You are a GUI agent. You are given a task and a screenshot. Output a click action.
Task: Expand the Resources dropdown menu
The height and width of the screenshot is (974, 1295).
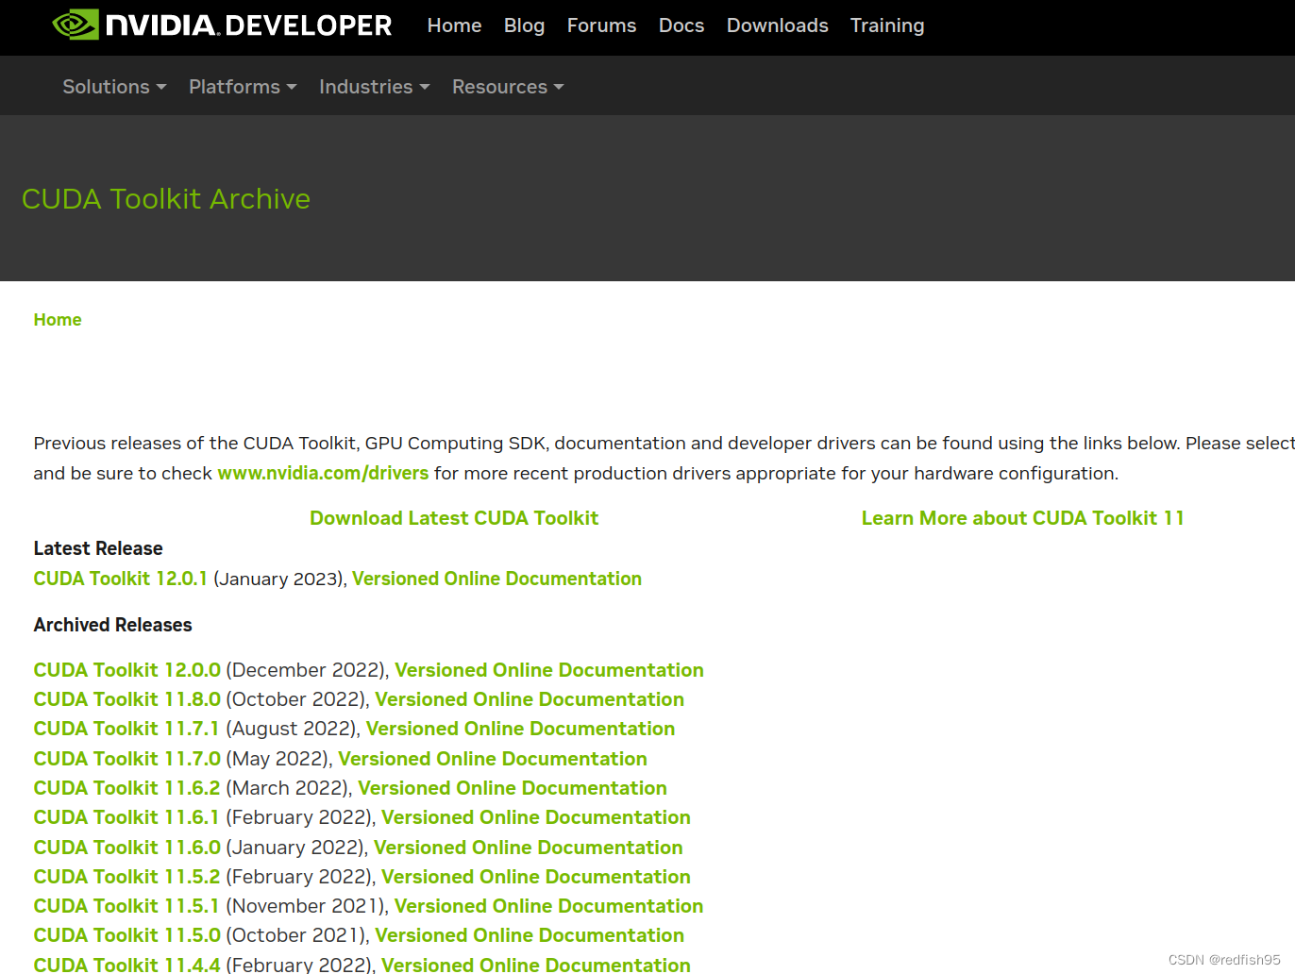coord(508,87)
